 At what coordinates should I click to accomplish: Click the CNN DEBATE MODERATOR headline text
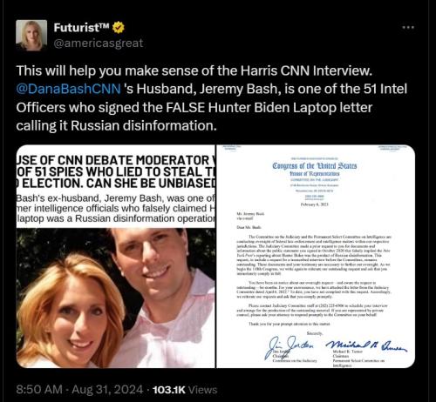point(116,171)
